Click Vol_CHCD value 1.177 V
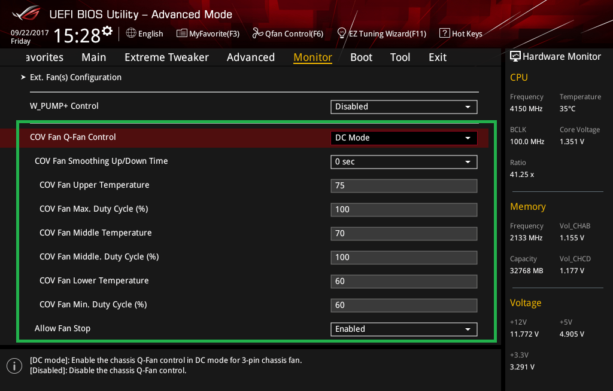 click(572, 270)
